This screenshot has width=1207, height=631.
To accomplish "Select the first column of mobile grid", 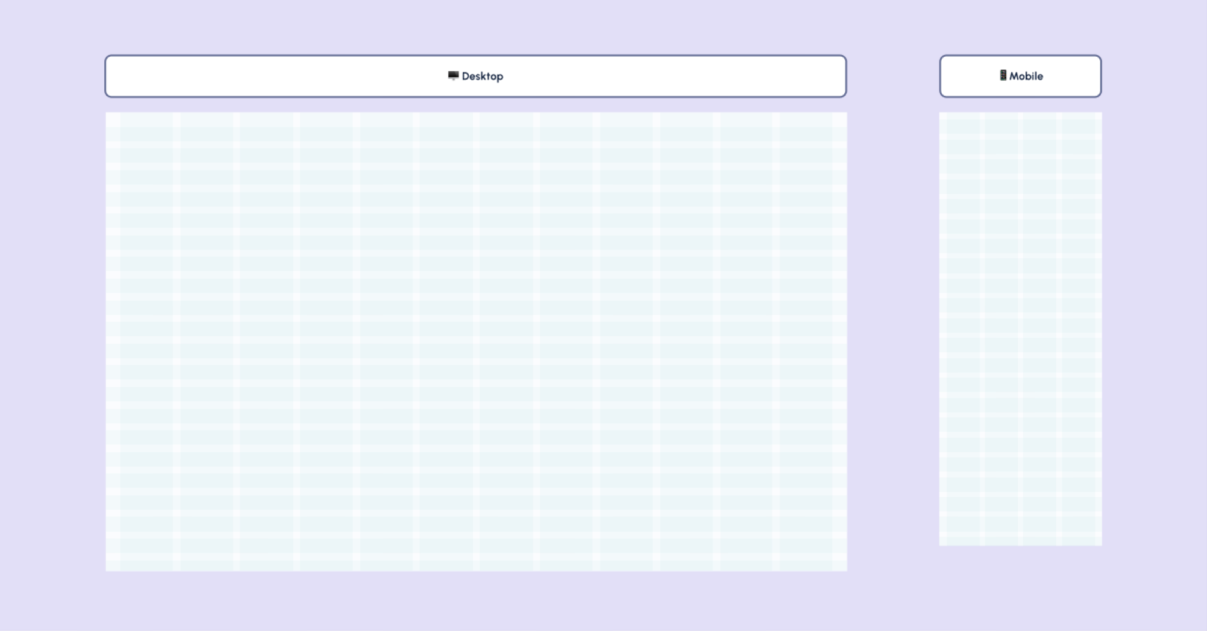I will [962, 329].
